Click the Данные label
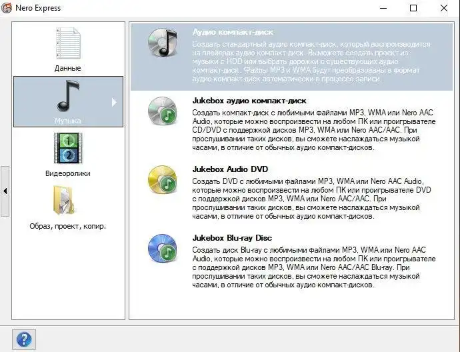The image size is (460, 352). pyautogui.click(x=68, y=68)
